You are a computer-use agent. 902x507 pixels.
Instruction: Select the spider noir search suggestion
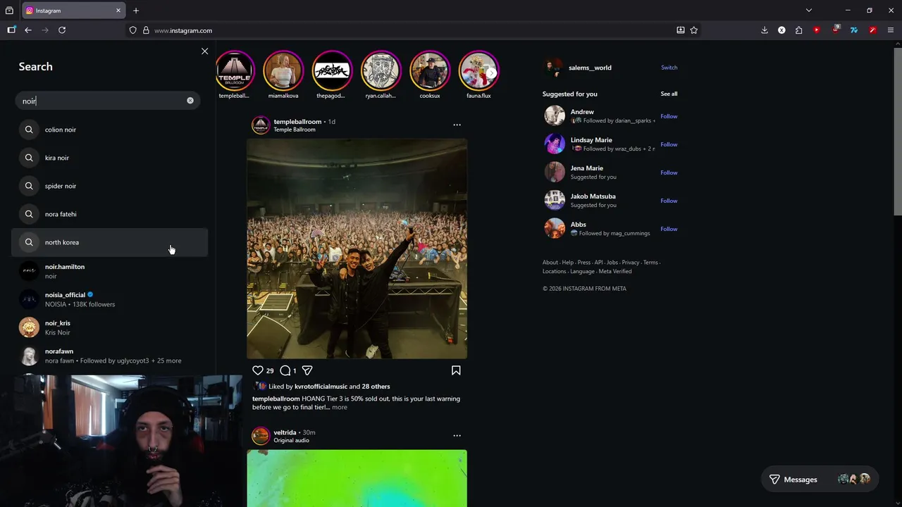[x=109, y=186]
